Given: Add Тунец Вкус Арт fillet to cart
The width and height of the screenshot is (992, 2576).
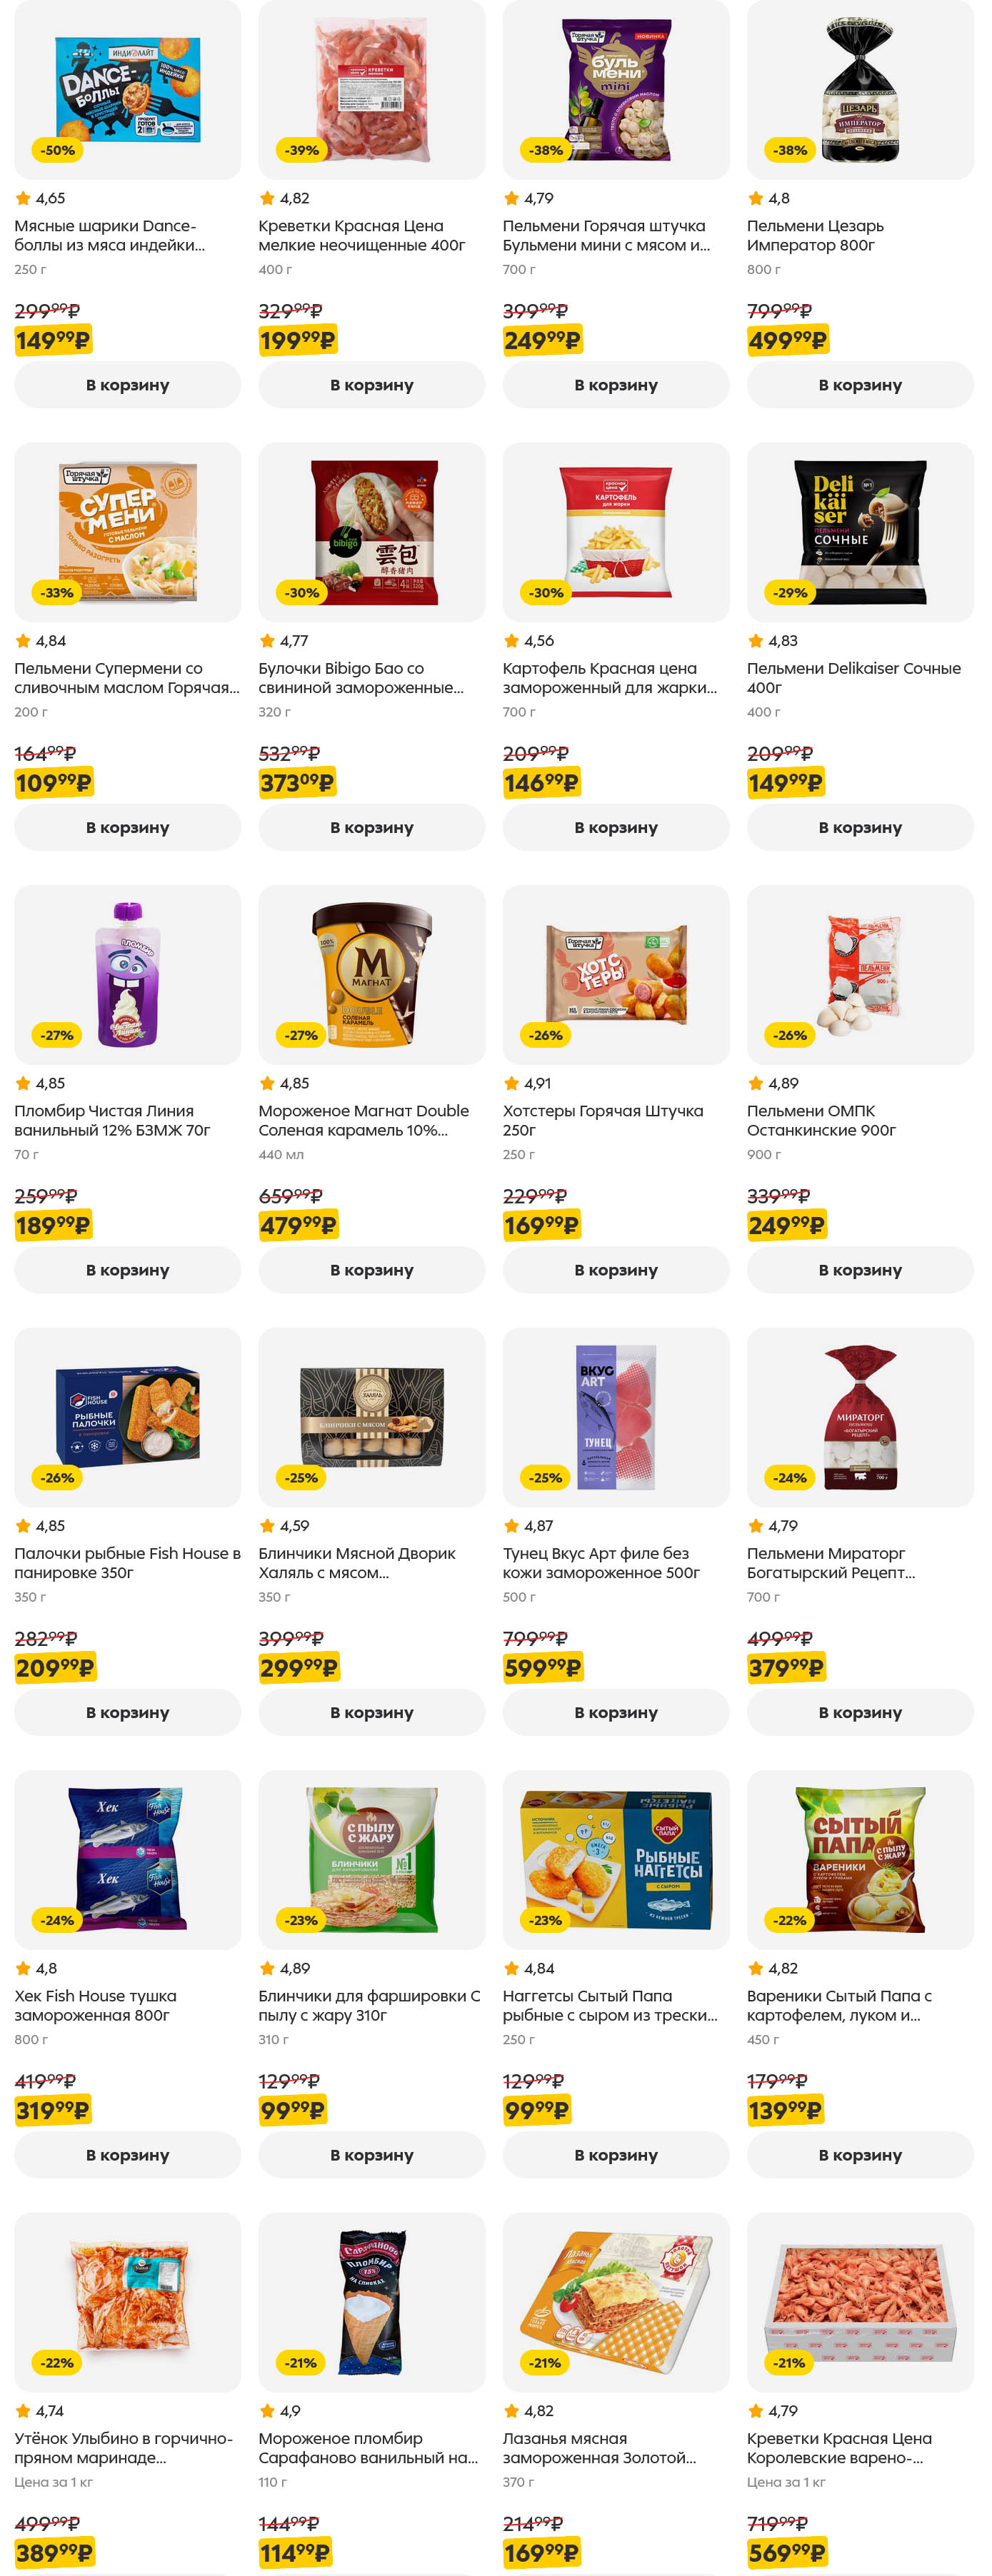Looking at the screenshot, I should pos(616,1712).
